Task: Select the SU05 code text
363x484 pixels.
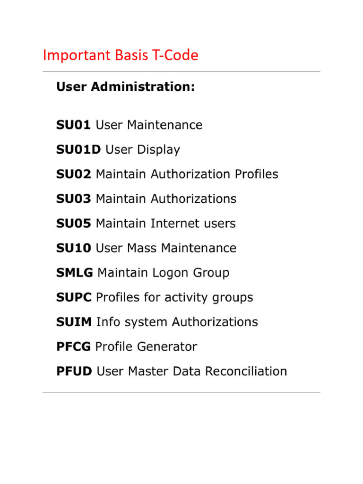Action: click(x=74, y=224)
